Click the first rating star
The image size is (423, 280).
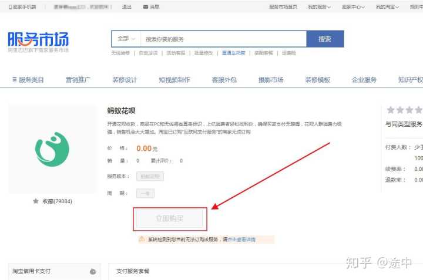pos(391,110)
